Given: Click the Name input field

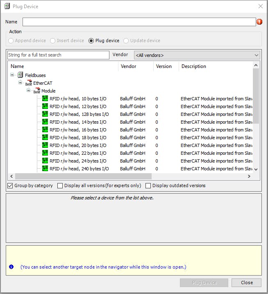Looking at the screenshot, I should click(139, 22).
